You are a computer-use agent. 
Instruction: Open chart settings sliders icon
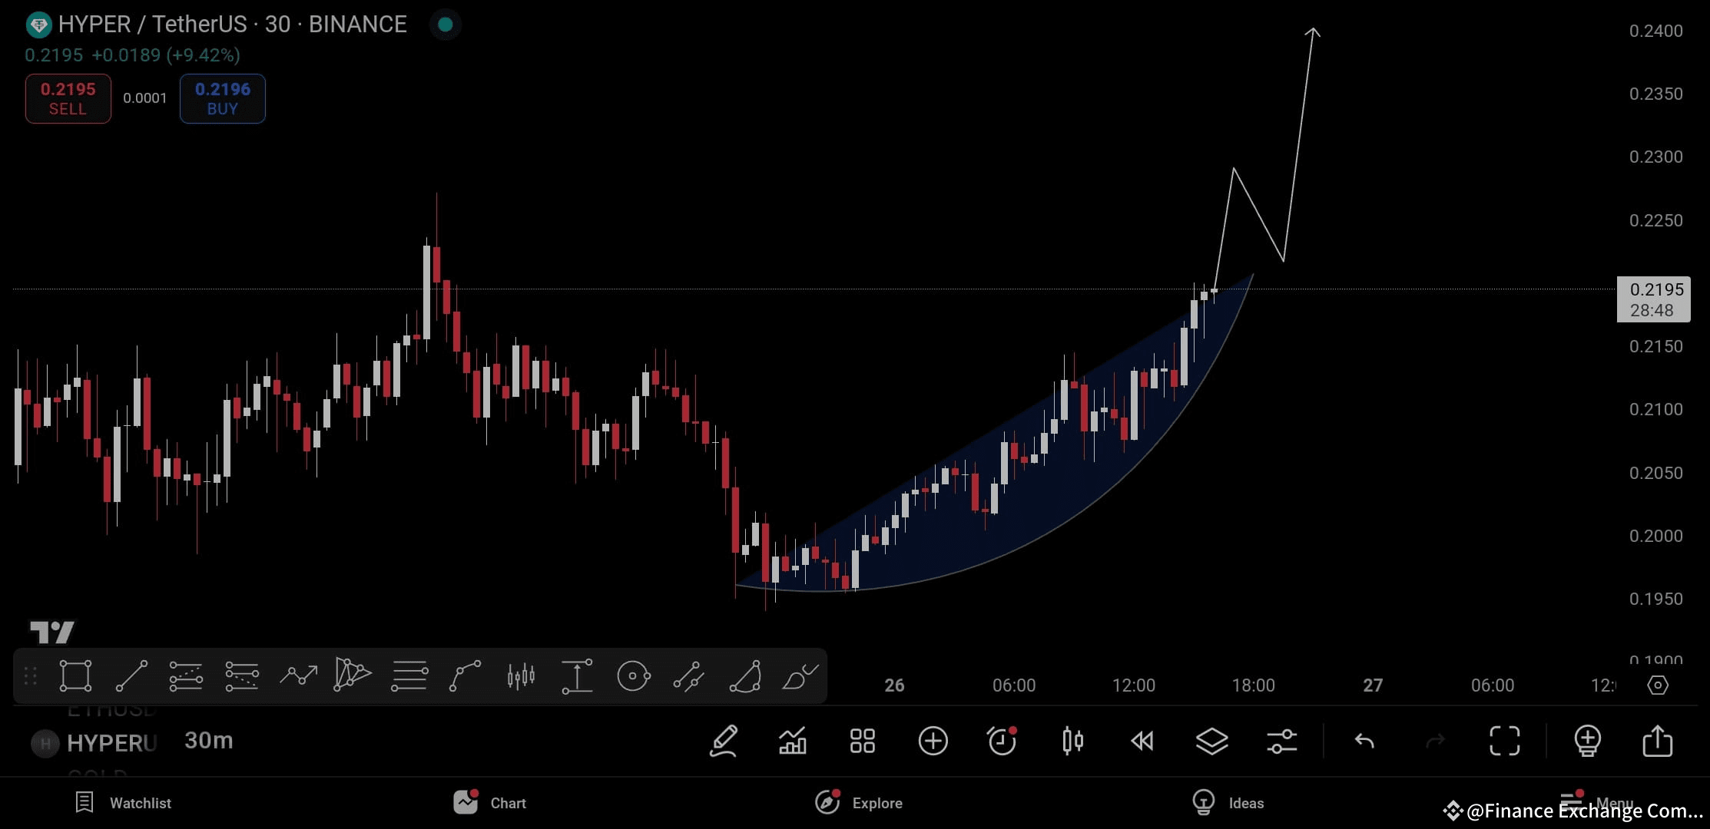1282,741
